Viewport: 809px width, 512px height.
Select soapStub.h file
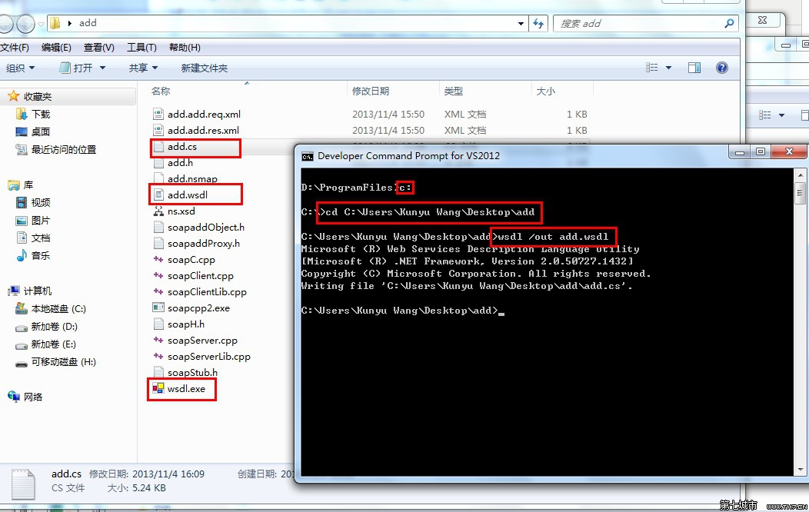tap(192, 372)
